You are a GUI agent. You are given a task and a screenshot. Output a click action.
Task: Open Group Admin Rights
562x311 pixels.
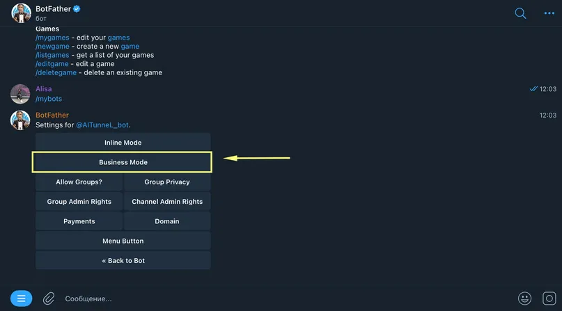[x=79, y=202]
